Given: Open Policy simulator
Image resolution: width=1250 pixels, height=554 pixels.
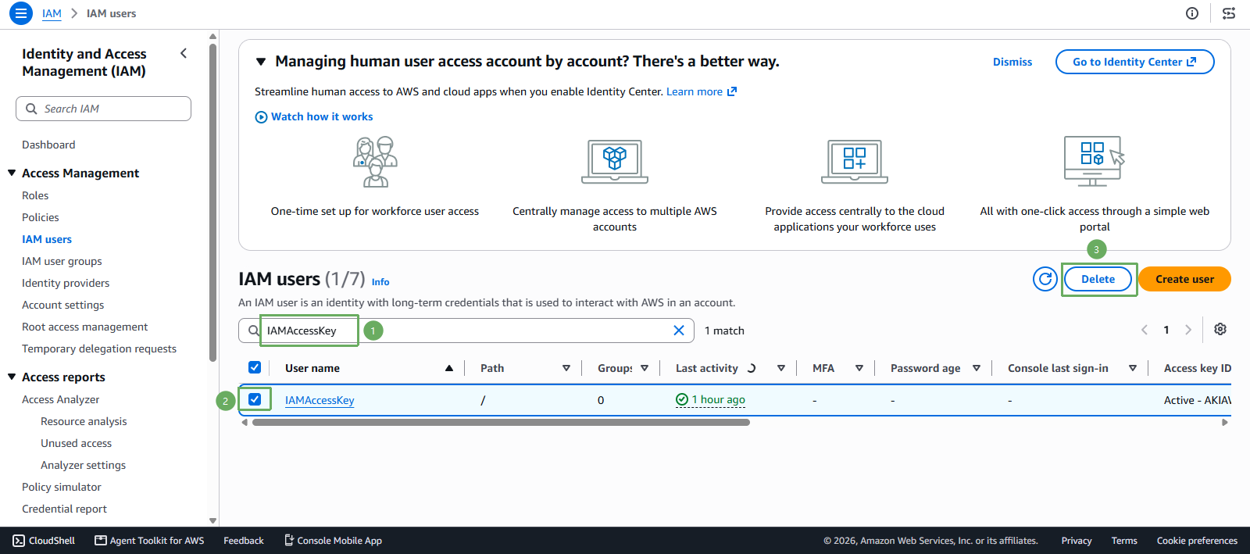Looking at the screenshot, I should coord(62,487).
